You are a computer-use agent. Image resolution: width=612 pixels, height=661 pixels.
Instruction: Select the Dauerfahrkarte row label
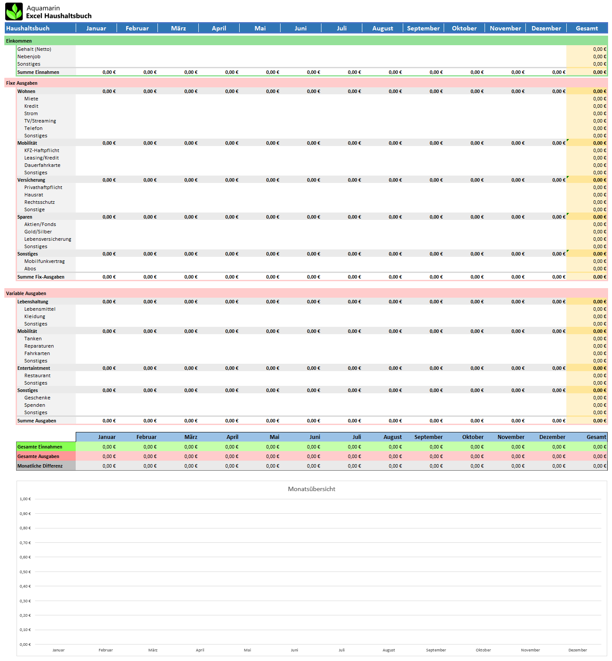coord(42,165)
